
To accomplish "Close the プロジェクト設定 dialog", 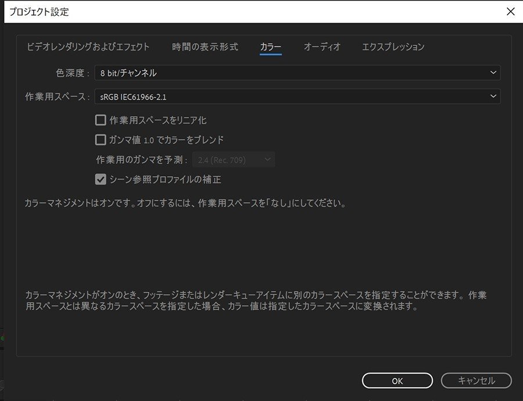I will pyautogui.click(x=510, y=11).
